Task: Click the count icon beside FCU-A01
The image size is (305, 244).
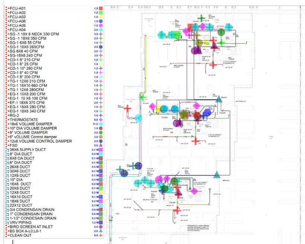Action: click(x=8, y=8)
